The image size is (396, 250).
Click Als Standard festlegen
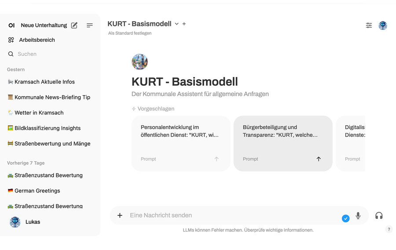point(130,33)
